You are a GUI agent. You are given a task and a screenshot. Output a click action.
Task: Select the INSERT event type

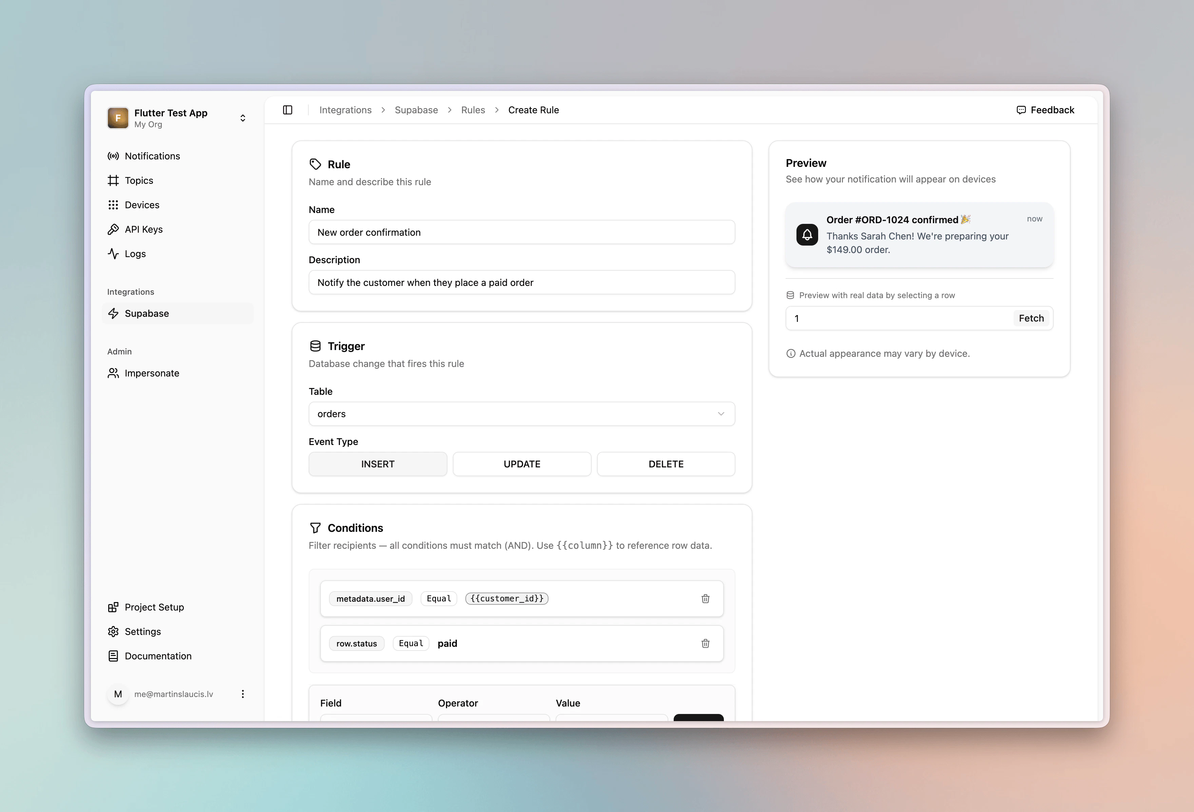pos(378,464)
